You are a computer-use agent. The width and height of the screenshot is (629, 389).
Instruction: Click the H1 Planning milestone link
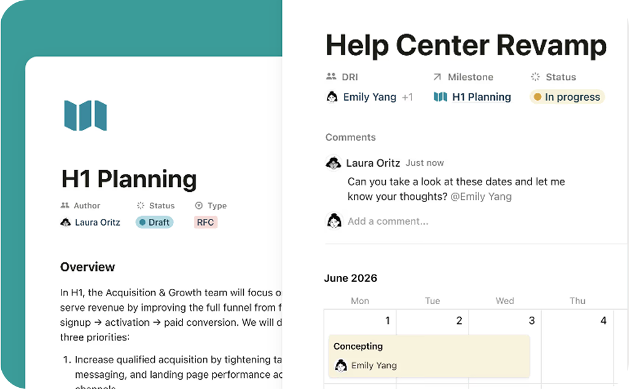[x=481, y=97]
